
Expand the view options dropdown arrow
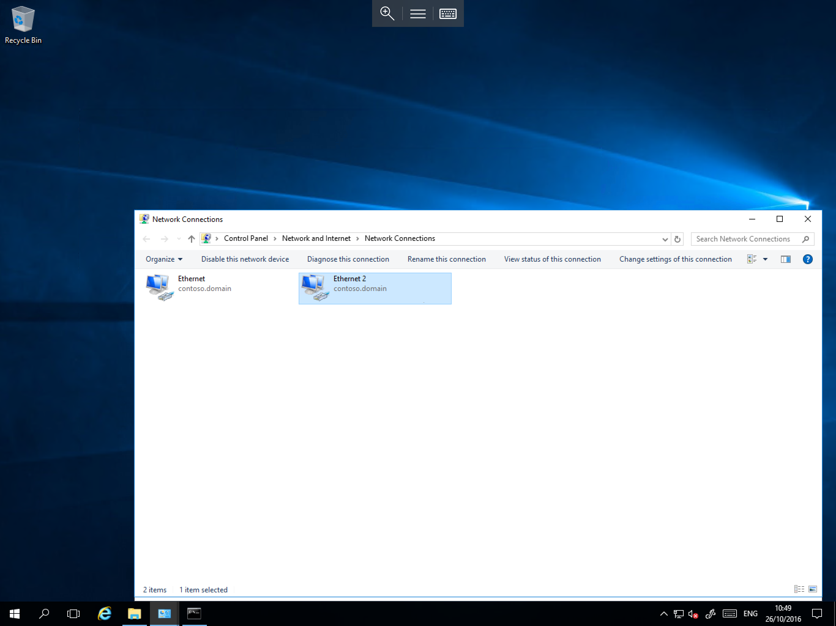tap(765, 259)
